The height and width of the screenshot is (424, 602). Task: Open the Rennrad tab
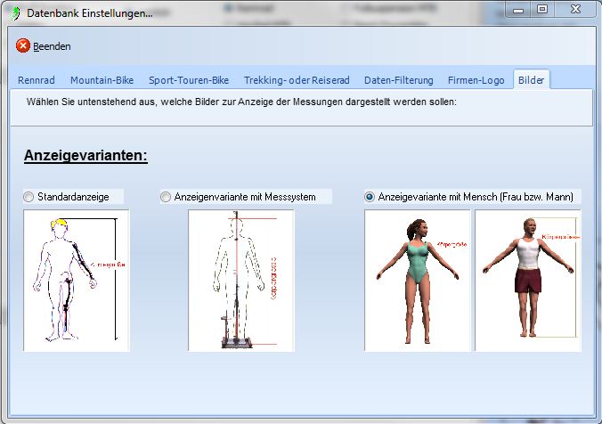[37, 79]
